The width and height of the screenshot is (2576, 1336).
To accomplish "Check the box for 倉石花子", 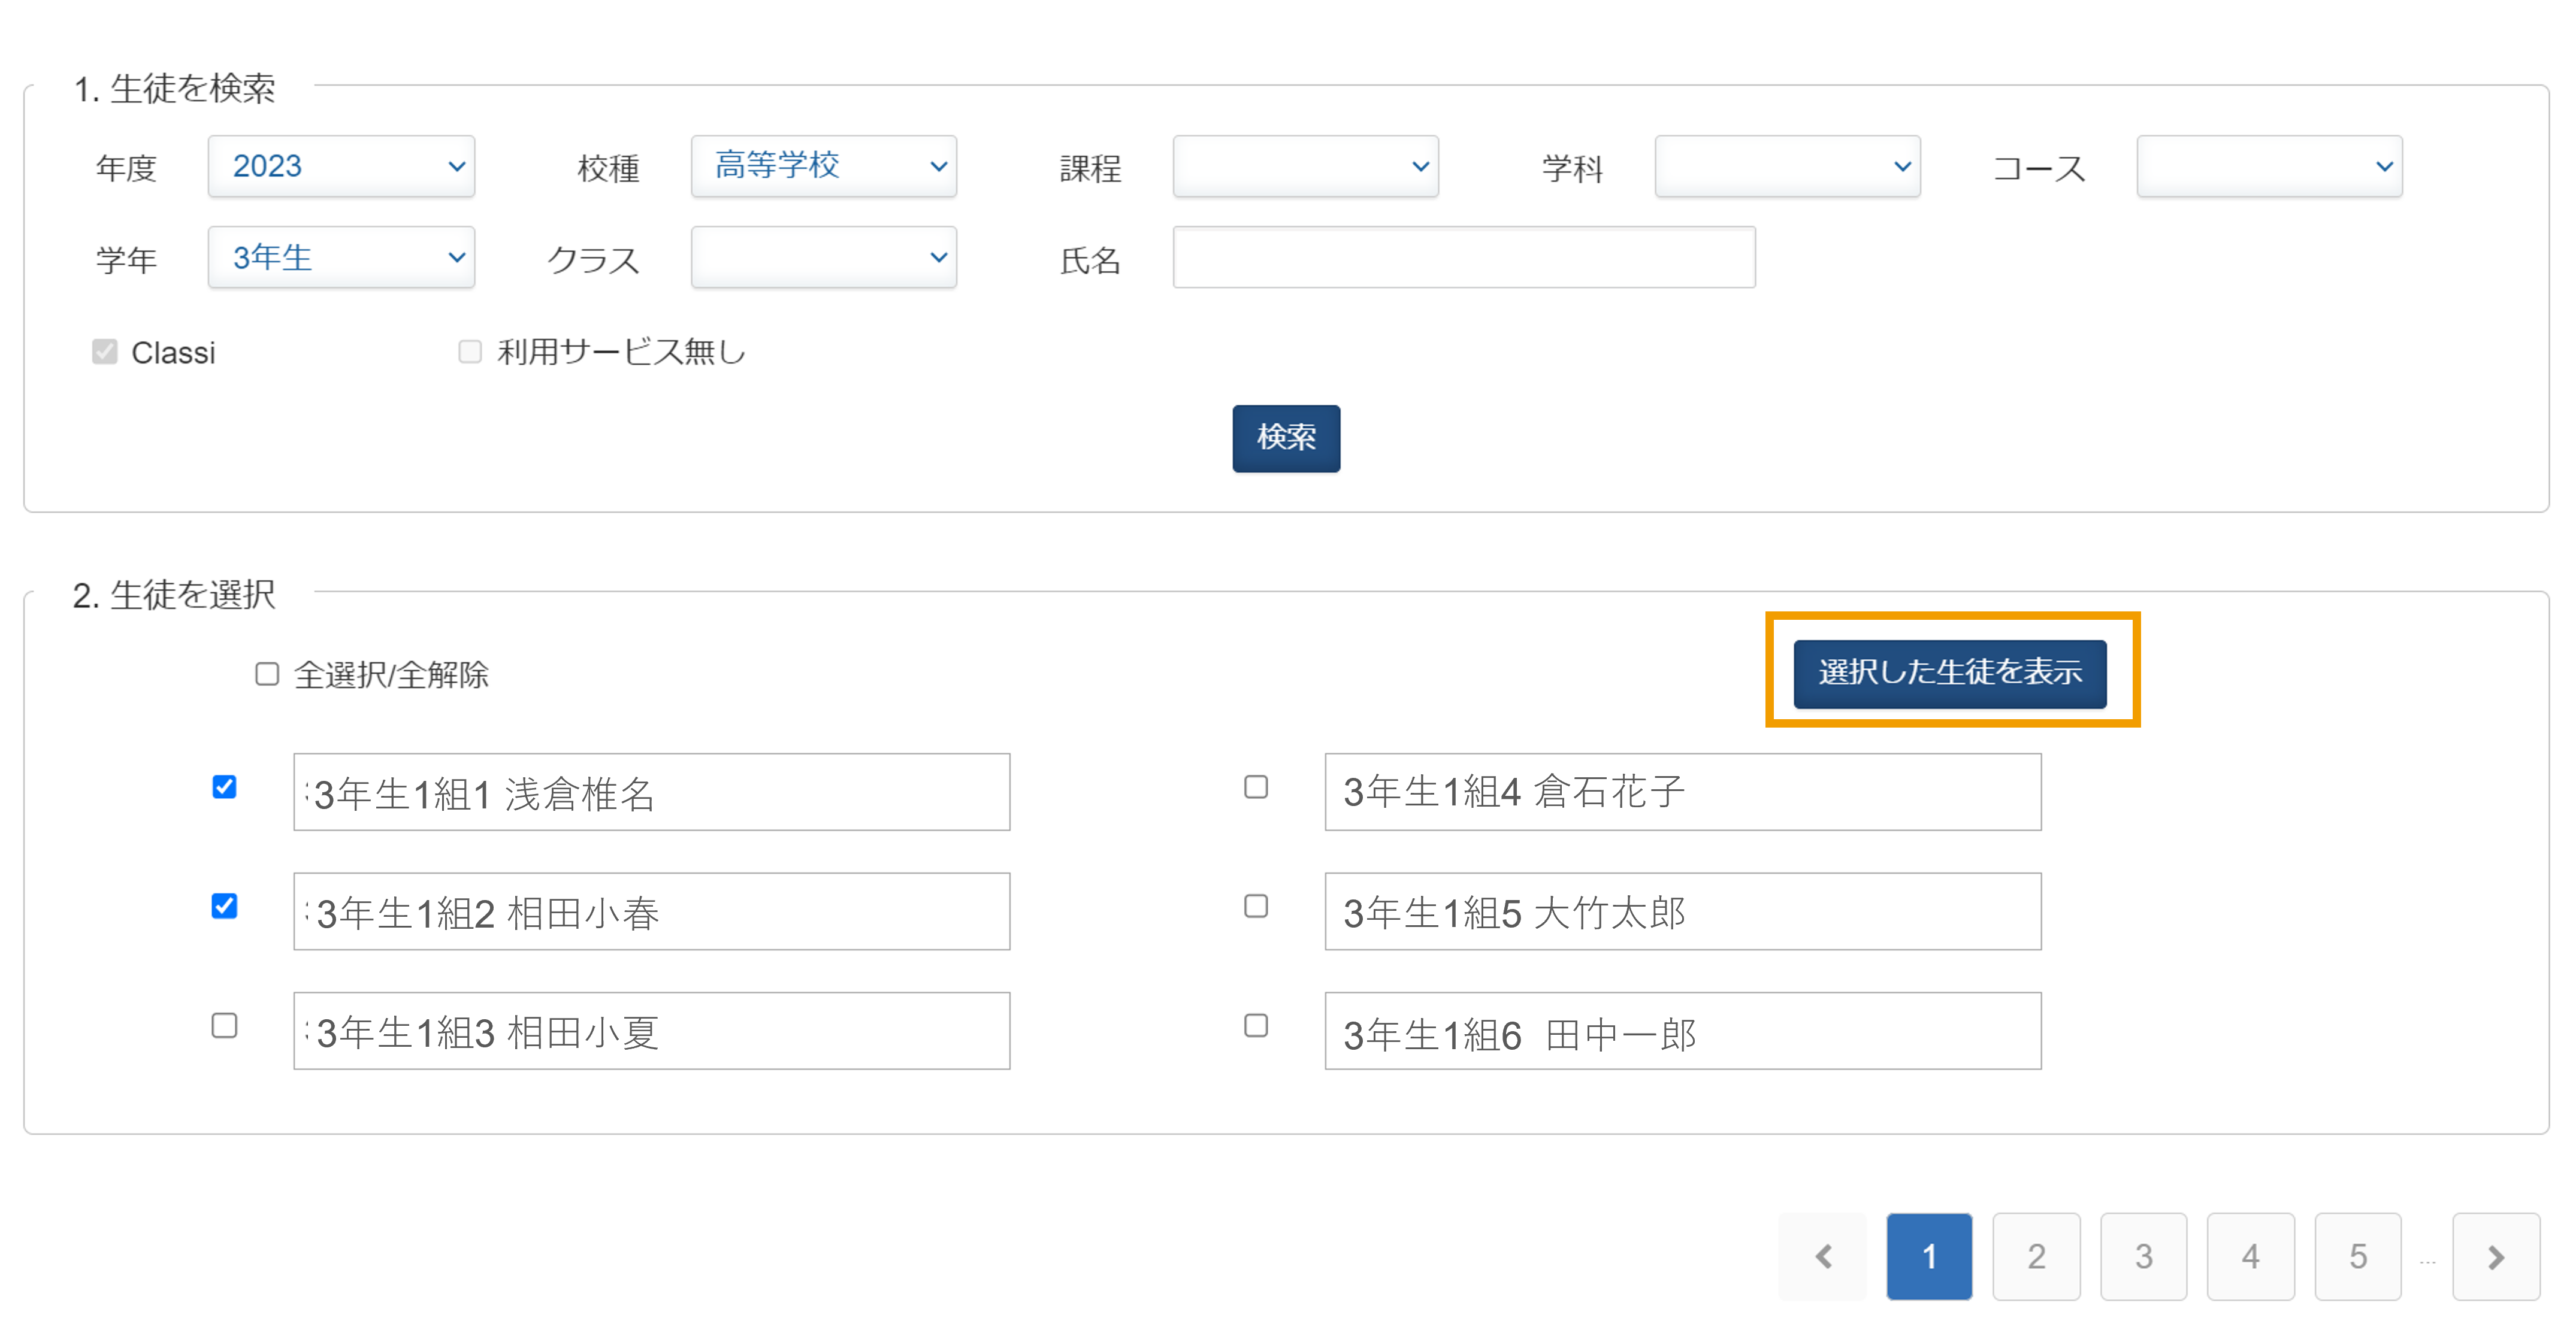I will pos(1255,787).
